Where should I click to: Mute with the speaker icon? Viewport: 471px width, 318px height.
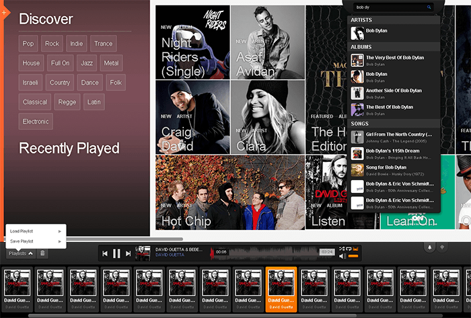tap(342, 256)
